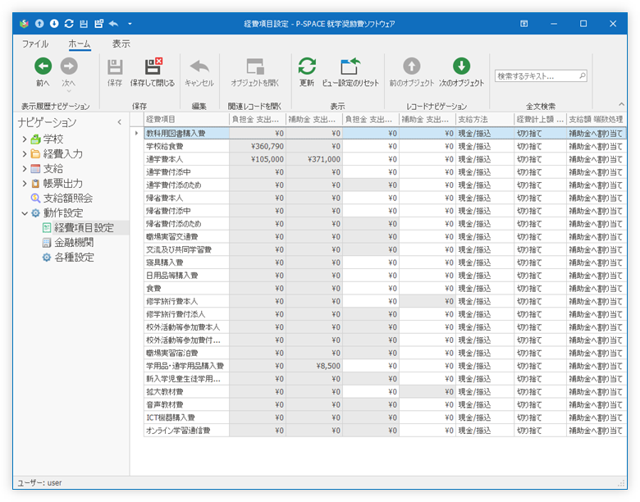Click the ¥360,790 cell

(x=258, y=146)
